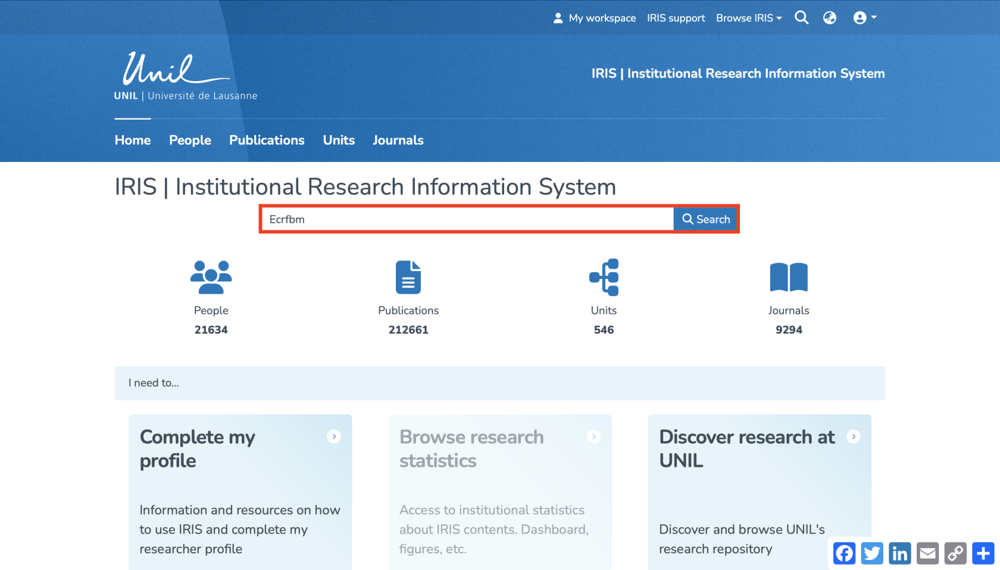Share page on LinkedIn
The image size is (1000, 570).
tap(899, 553)
